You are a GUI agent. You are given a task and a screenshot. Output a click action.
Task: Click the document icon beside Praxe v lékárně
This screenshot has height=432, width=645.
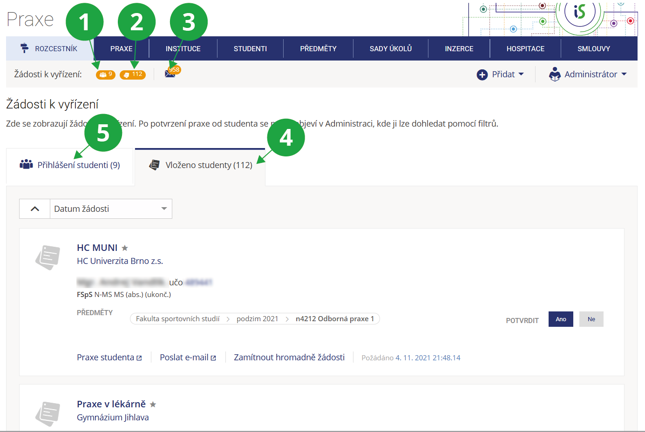coord(48,413)
